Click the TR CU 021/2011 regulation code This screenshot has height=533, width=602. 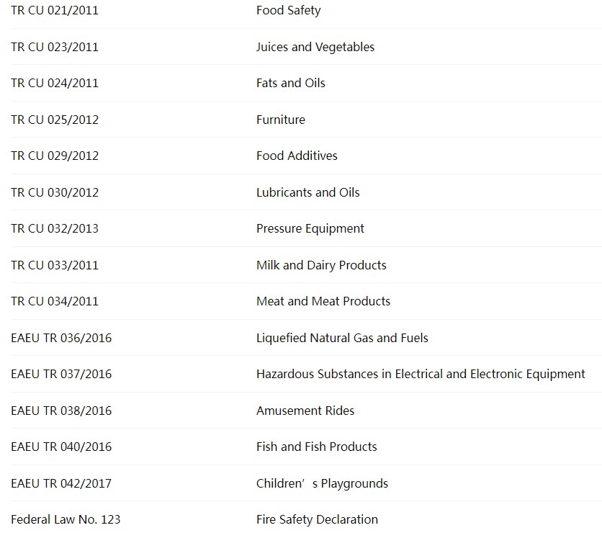[x=55, y=11]
